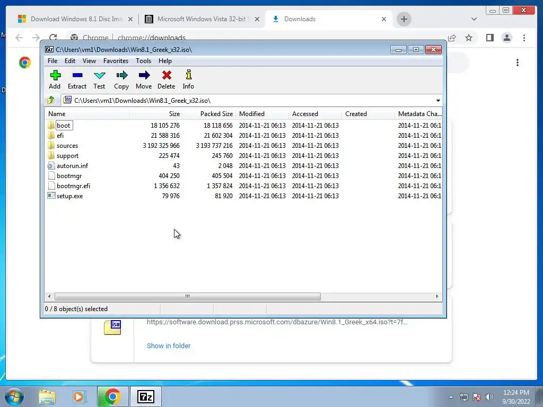Select the bootmgr.efi file icon
This screenshot has height=407, width=543.
(51, 185)
